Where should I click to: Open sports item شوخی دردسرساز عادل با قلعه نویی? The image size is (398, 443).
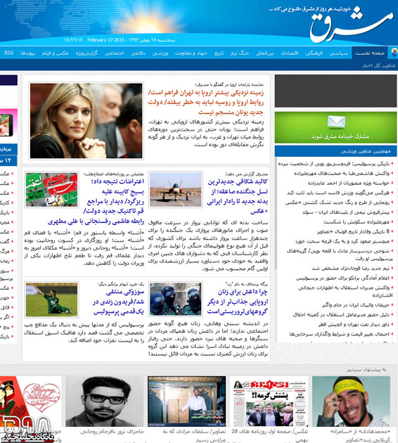click(x=338, y=255)
